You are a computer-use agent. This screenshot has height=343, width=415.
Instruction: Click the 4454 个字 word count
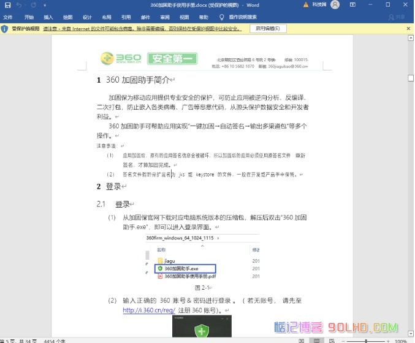55,341
